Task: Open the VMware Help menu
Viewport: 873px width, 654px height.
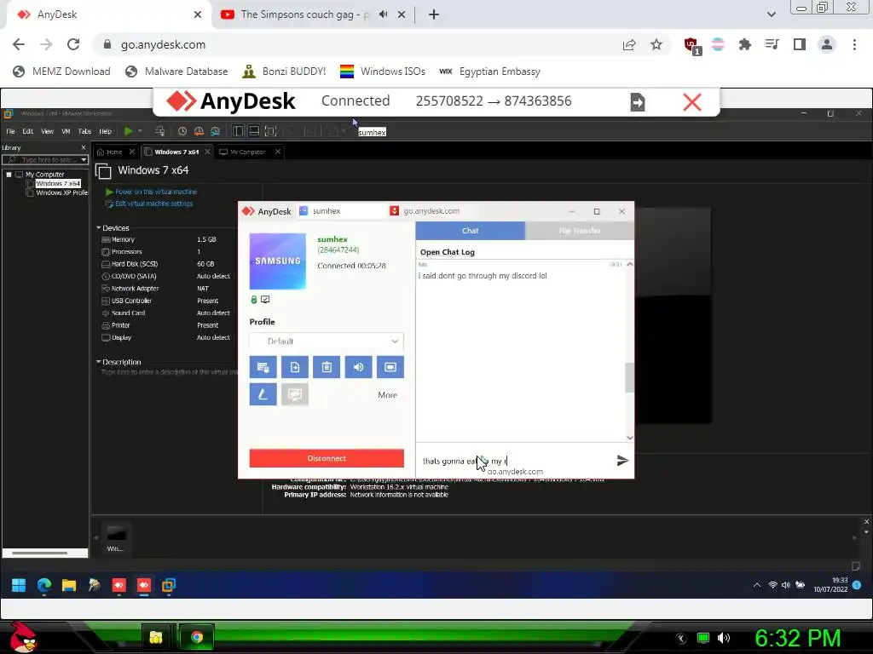Action: (x=105, y=131)
